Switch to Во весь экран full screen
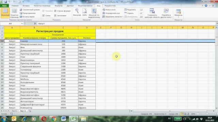This screenshot has width=218, height=122. [27, 17]
